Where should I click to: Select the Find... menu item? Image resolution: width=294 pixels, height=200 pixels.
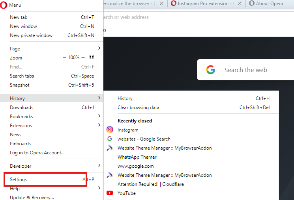click(52, 67)
